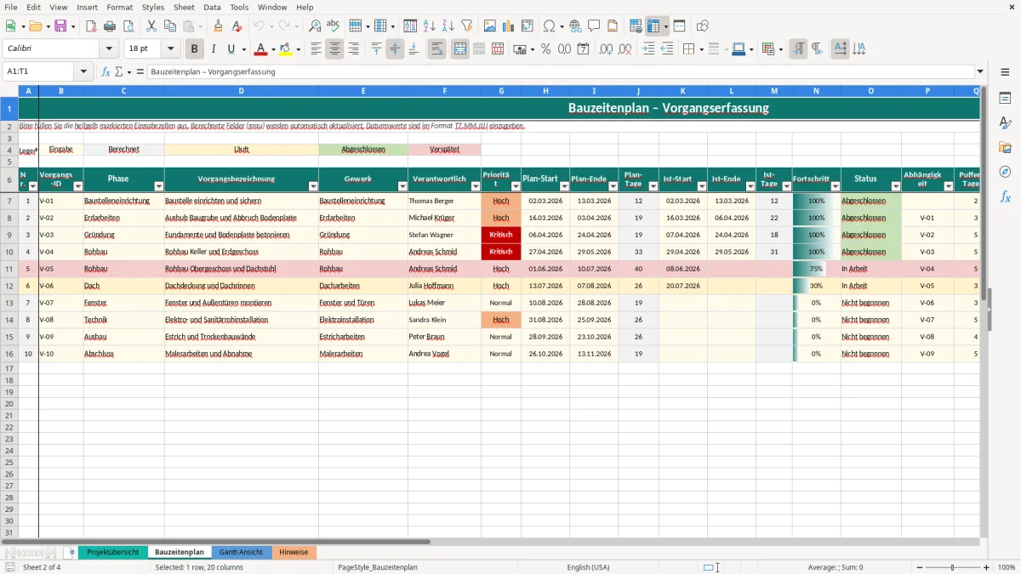Open the Gewerk column filter dropdown
Screen dimensions: 1021x574
[x=402, y=185]
